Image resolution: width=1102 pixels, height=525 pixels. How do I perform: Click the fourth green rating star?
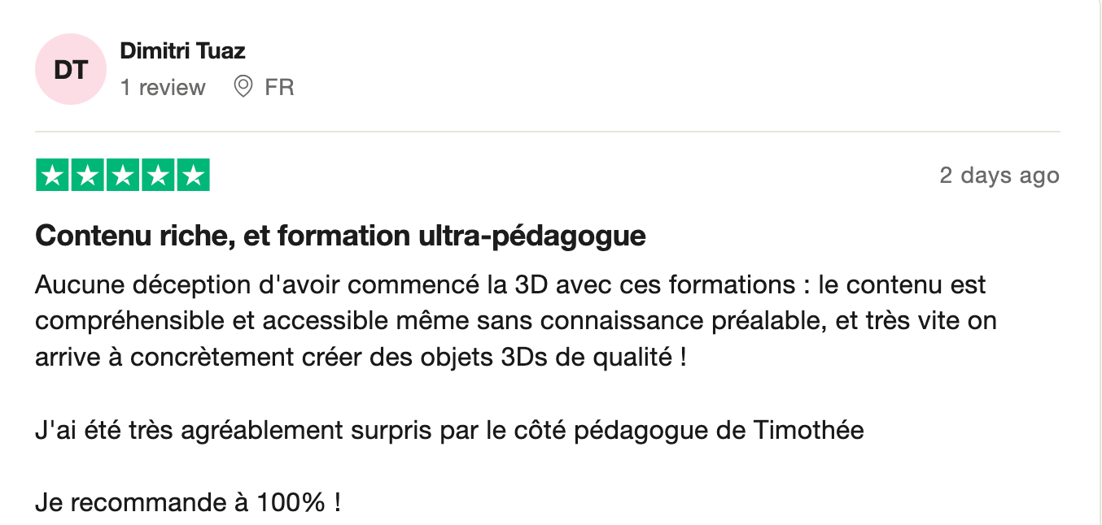tap(158, 176)
